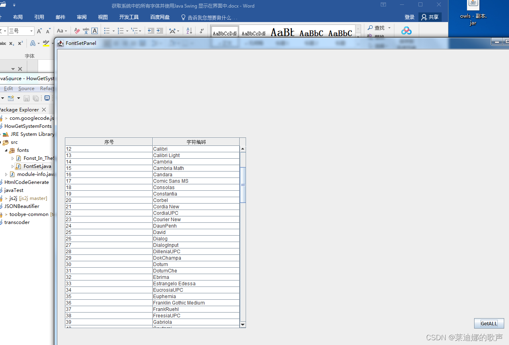Select HowGetSystemFonts project in Package Explorer
The width and height of the screenshot is (509, 345).
click(x=28, y=126)
